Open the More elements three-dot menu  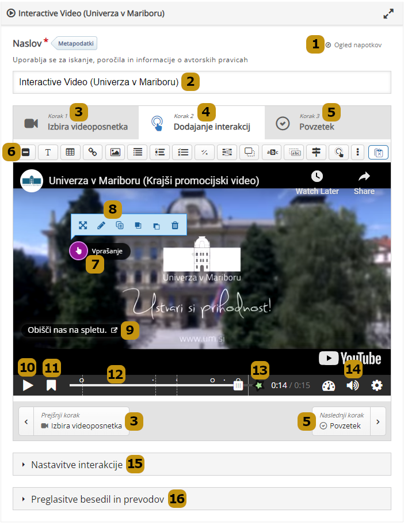(x=357, y=153)
